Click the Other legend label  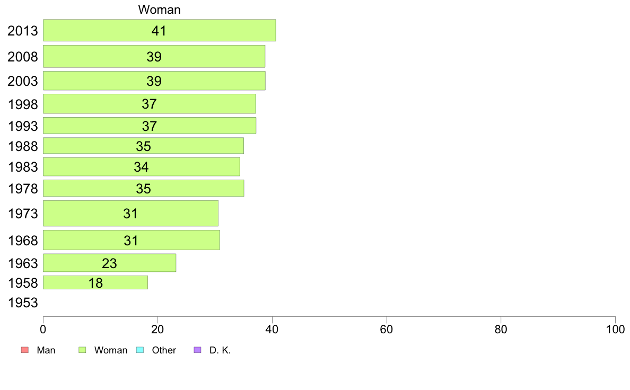click(164, 350)
